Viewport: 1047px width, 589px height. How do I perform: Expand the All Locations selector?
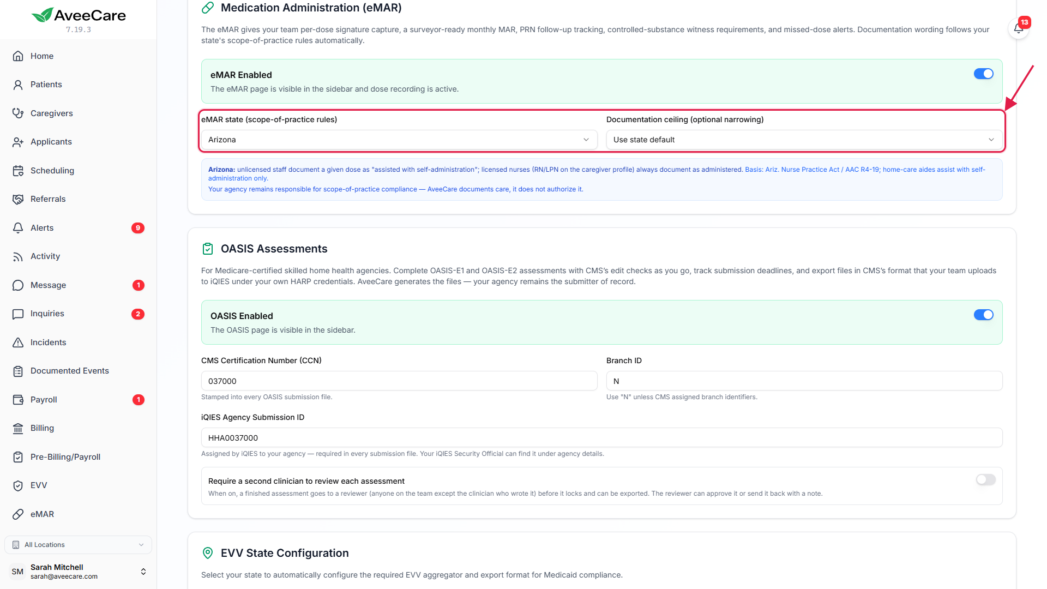pos(78,545)
